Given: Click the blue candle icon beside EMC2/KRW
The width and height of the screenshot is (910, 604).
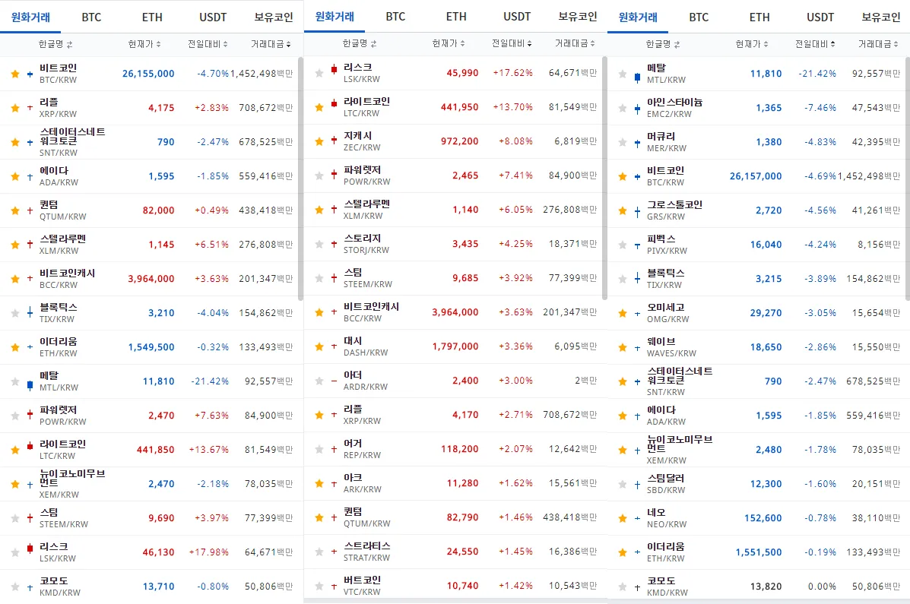Looking at the screenshot, I should click(x=637, y=108).
